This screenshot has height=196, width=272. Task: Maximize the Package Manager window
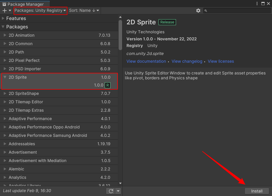point(263,4)
